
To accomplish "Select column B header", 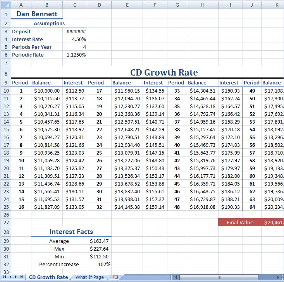I will coord(46,5).
